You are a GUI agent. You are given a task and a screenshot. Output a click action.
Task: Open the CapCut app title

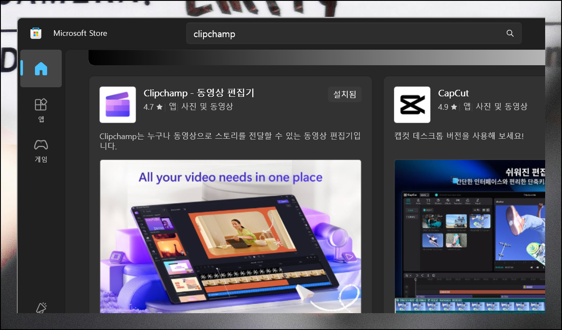[453, 93]
